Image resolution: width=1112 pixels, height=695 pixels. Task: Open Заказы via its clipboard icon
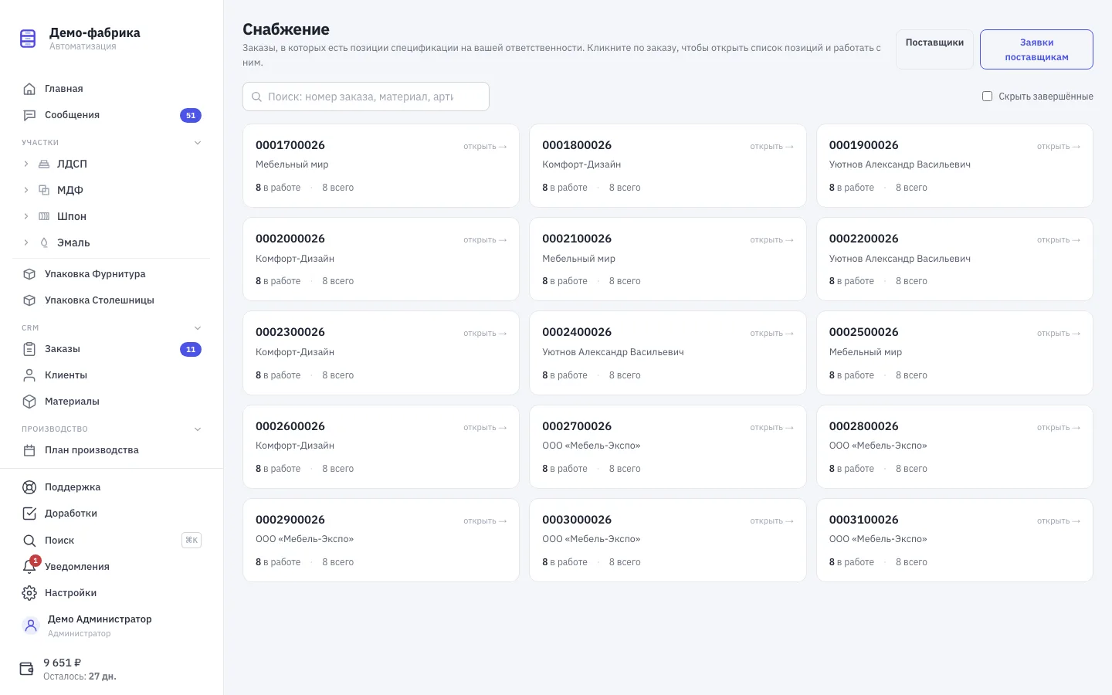point(29,349)
